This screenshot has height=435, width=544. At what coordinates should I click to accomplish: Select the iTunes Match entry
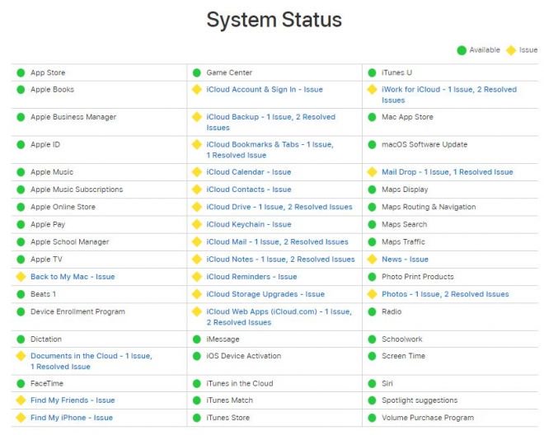[229, 400]
